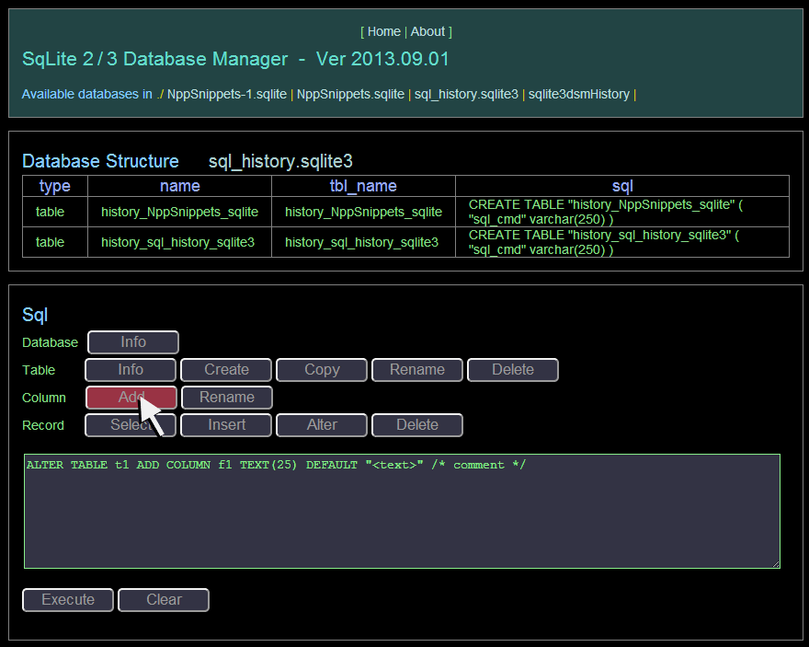
Task: Execute the SQL statement
Action: pos(67,600)
